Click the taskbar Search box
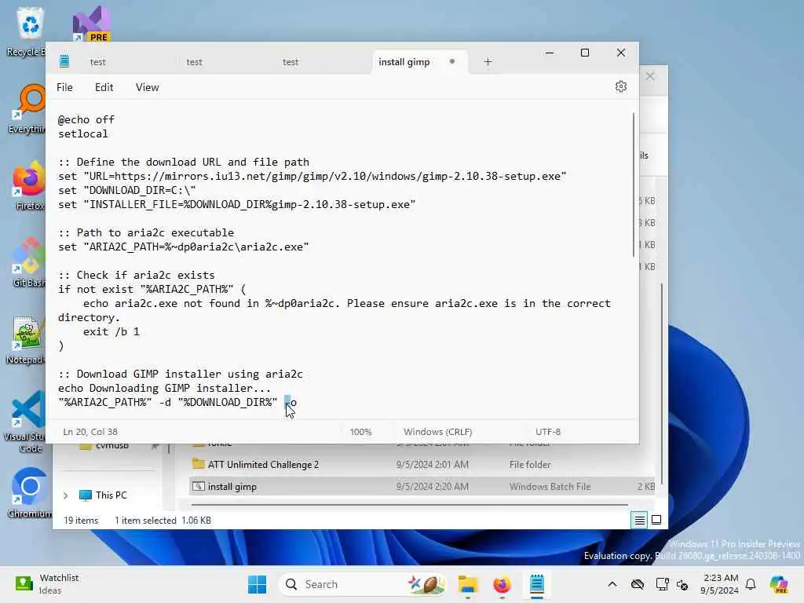Image resolution: width=804 pixels, height=603 pixels. click(x=361, y=584)
